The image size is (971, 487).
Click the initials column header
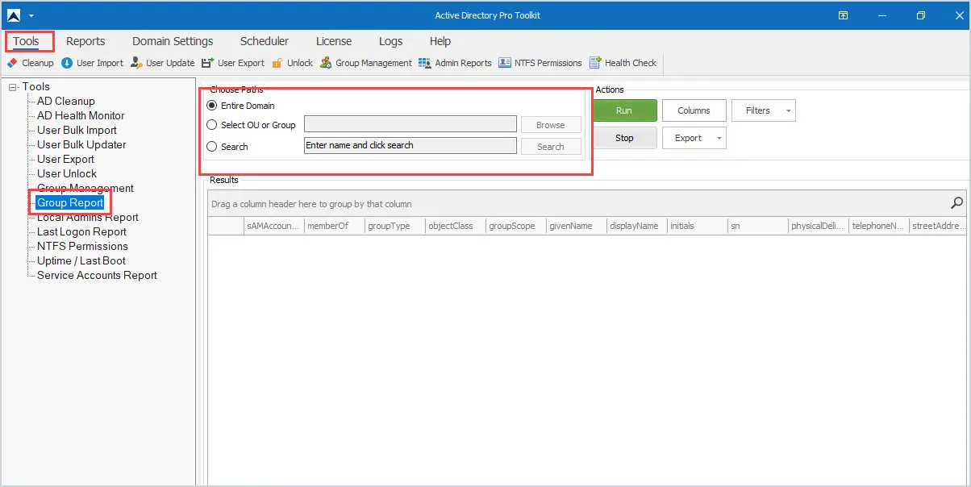click(698, 227)
